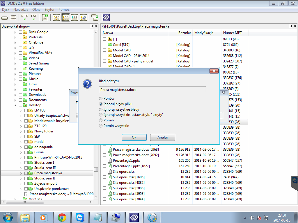This screenshot has height=223, width=298.
Task: Expand the Zdjecia import folder
Action: pyautogui.click(x=21, y=184)
